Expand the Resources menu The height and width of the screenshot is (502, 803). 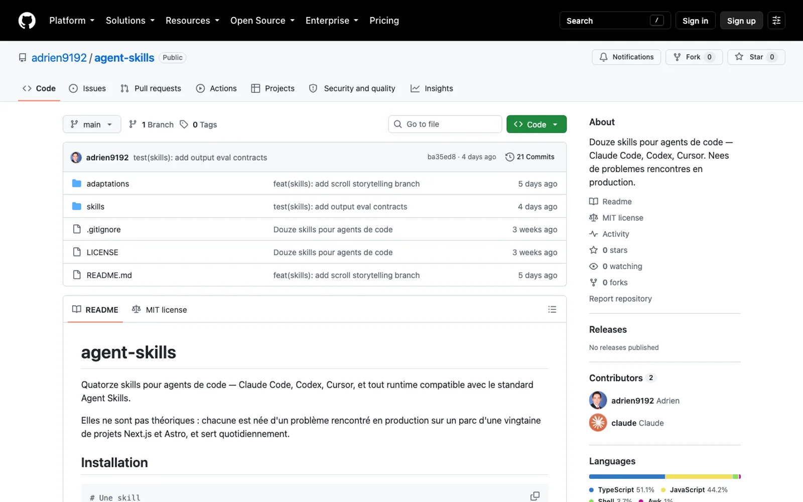tap(192, 21)
